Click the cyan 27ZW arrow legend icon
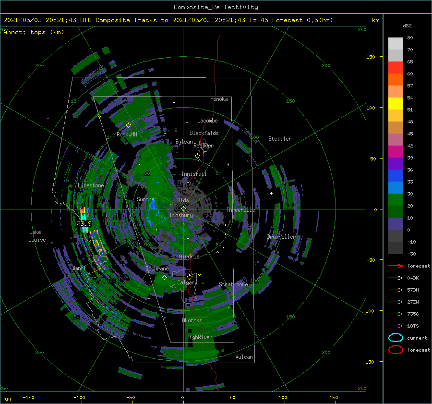The width and height of the screenshot is (432, 404). 396,302
